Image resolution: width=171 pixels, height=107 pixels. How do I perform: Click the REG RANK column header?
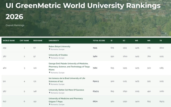38,41
